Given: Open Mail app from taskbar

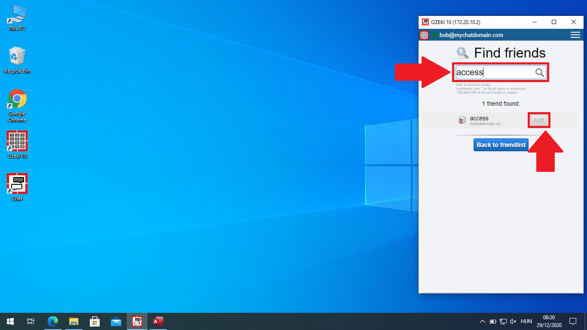Looking at the screenshot, I should (116, 321).
